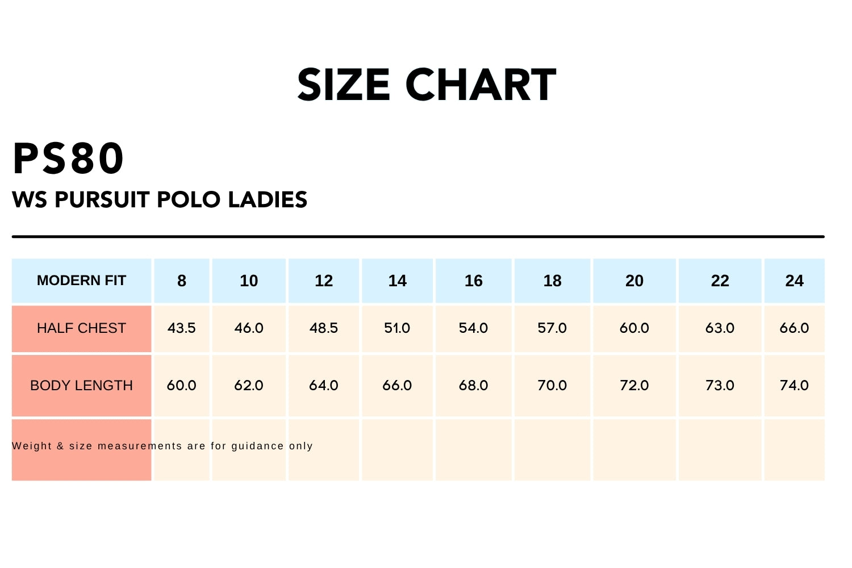Select the 68.0 body length cell

(473, 386)
